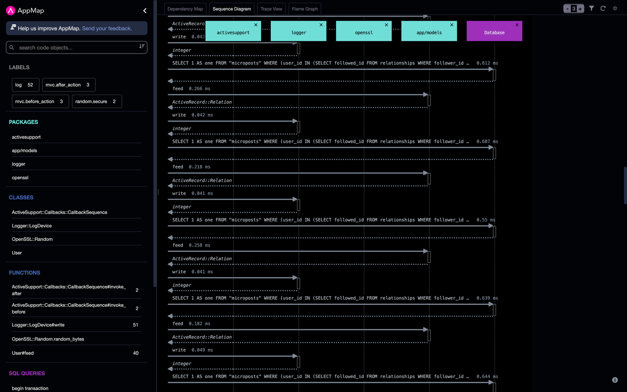Select the Sequence Diagram tab
Viewport: 627px width, 392px height.
tap(232, 9)
